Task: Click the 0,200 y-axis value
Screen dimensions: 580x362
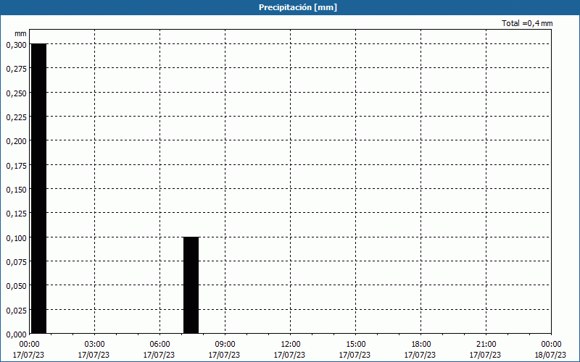Action: click(16, 141)
